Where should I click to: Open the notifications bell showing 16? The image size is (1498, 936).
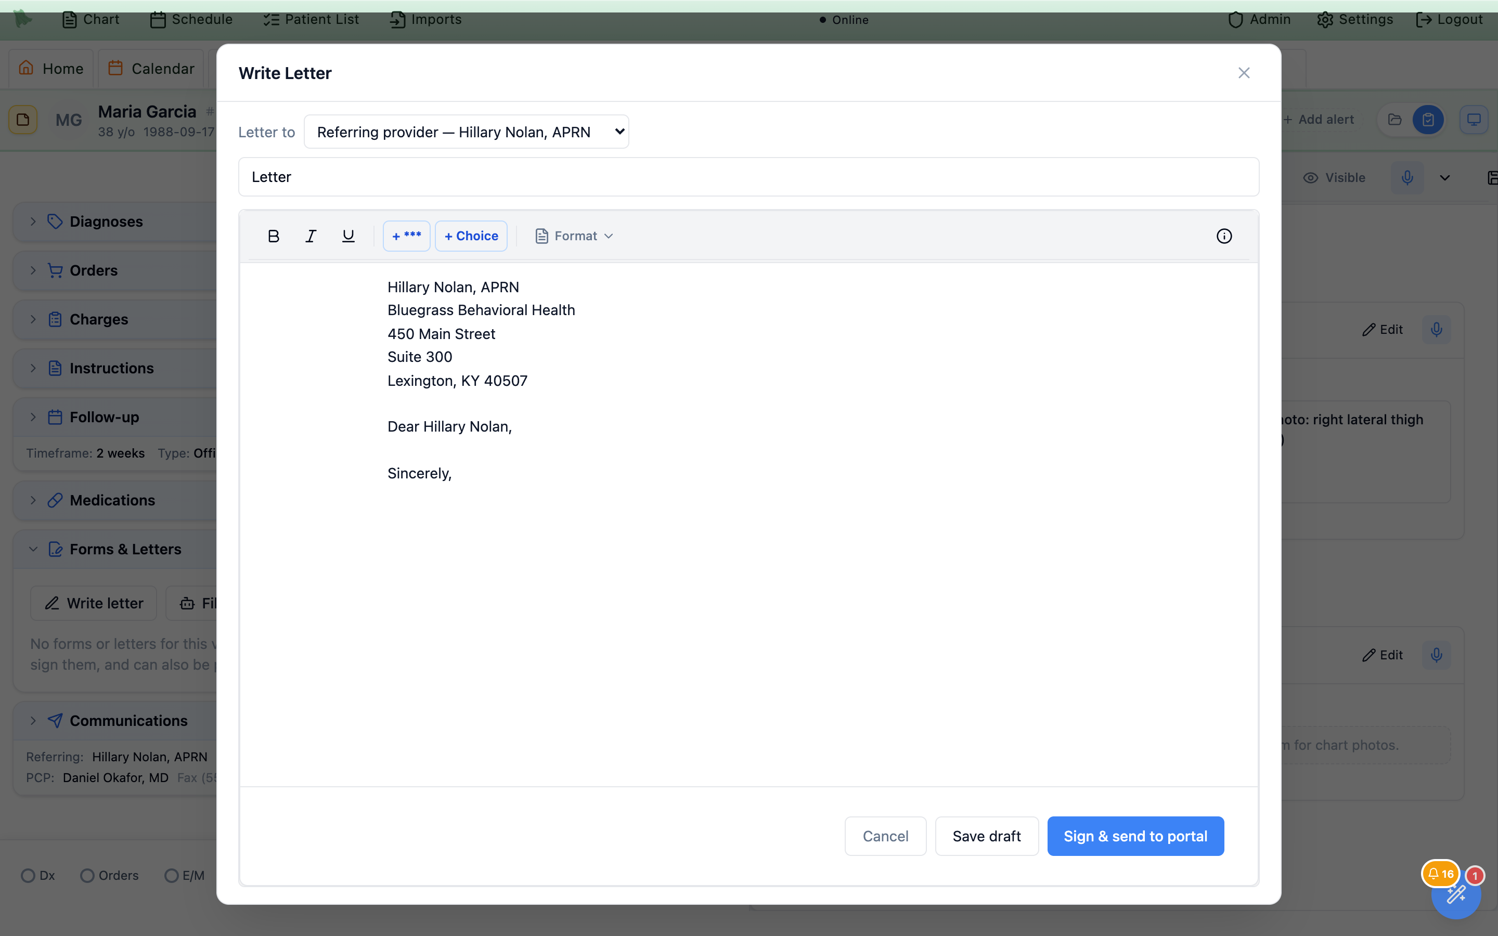1440,874
